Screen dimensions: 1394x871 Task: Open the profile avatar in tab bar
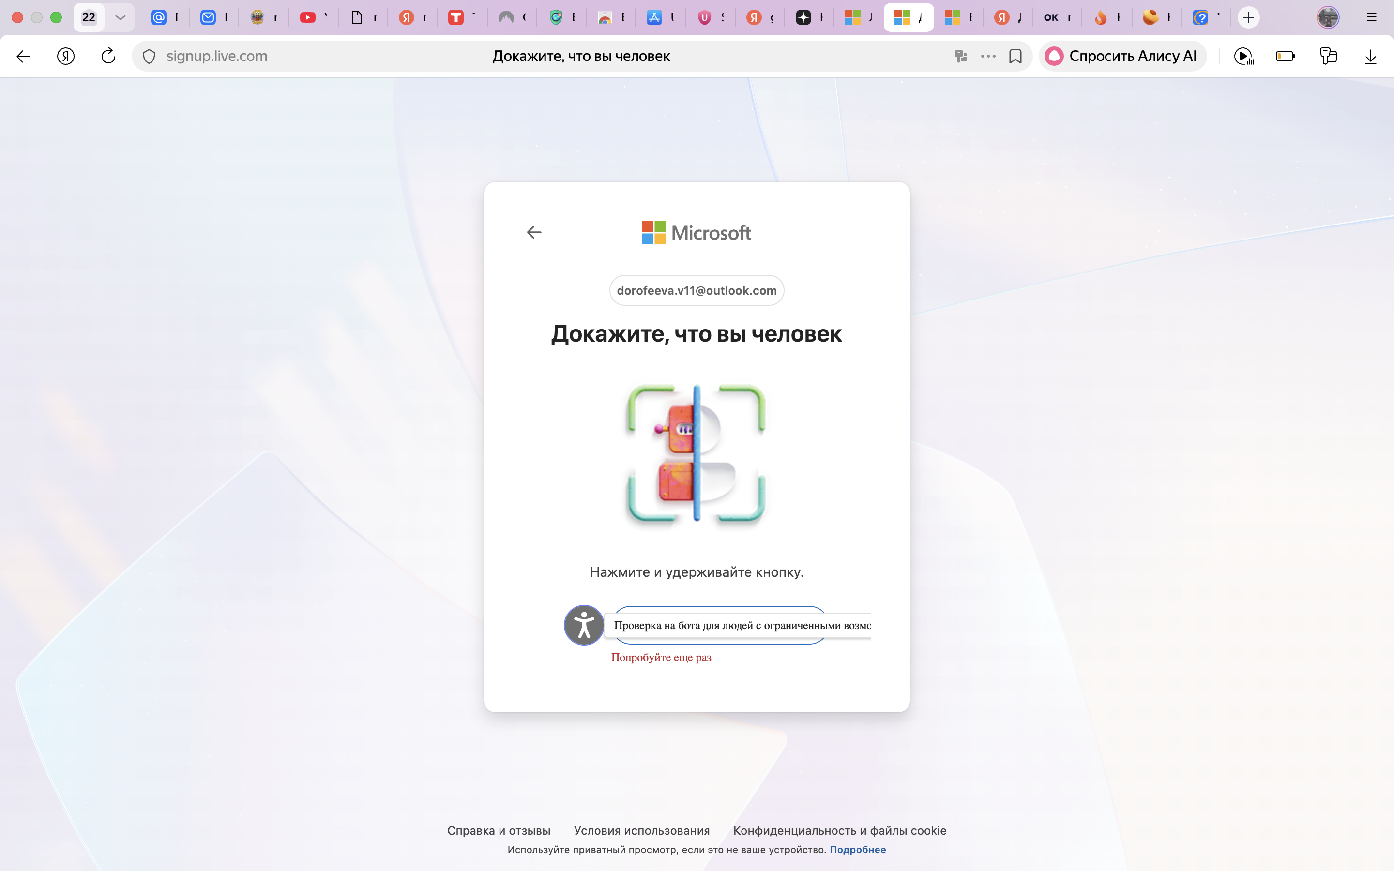coord(1328,17)
